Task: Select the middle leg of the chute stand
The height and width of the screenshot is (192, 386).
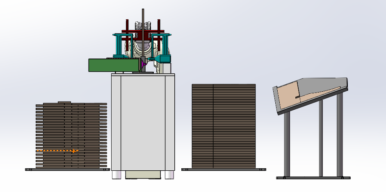Action: (321, 138)
